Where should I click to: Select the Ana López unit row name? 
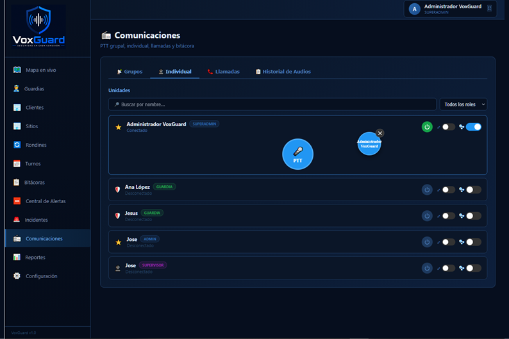[x=137, y=187]
